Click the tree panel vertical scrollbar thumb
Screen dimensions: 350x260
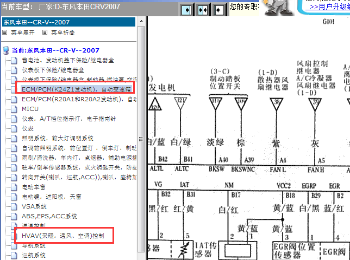(141, 139)
